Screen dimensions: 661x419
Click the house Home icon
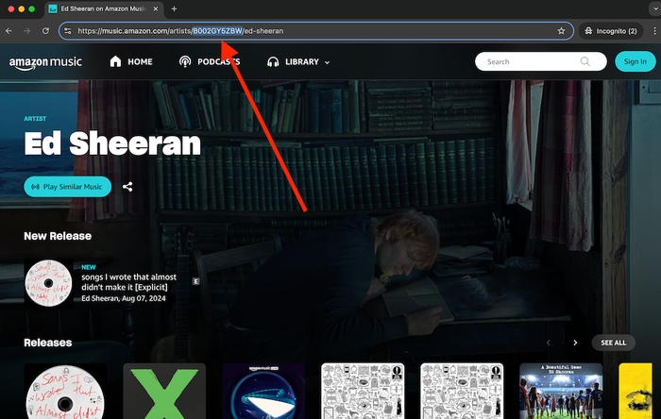pos(115,61)
